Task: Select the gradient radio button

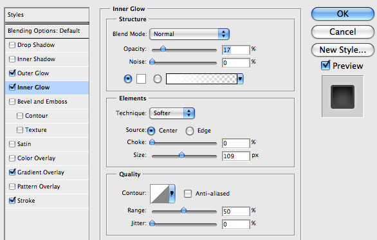Action: click(158, 79)
